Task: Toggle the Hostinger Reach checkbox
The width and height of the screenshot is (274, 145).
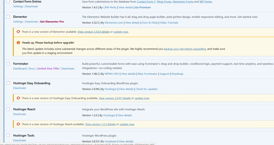Action: 8,109
